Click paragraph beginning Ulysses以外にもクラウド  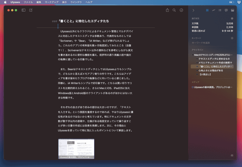[96, 45]
